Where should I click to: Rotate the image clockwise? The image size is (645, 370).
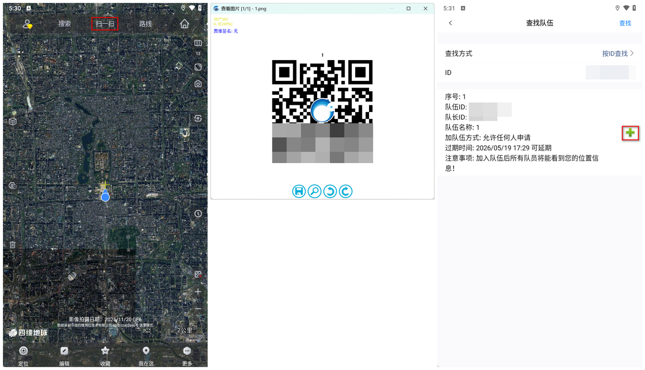346,191
